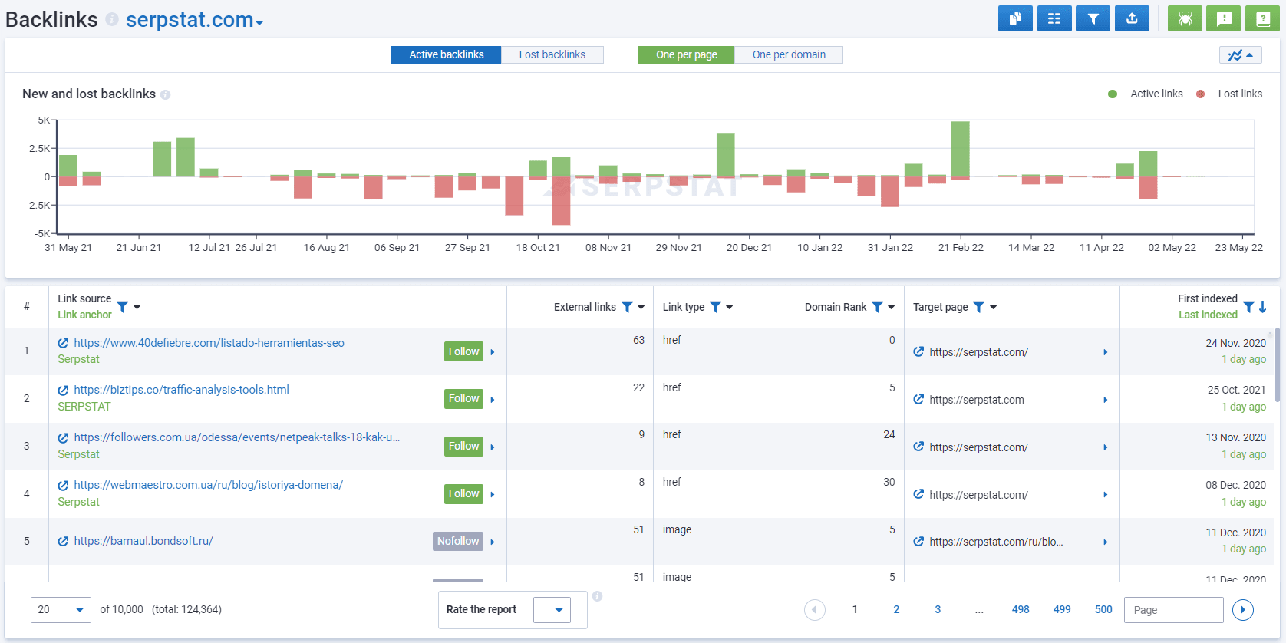Click the go to page arrow button

(x=1243, y=610)
